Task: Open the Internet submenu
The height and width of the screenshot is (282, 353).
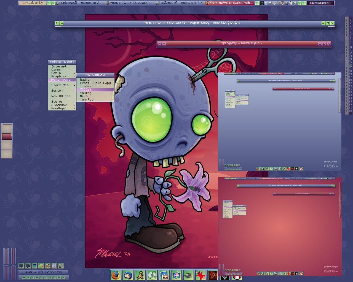Action: coord(62,66)
